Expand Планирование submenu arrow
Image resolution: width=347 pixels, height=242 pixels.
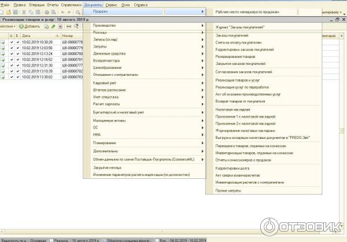coord(202,143)
